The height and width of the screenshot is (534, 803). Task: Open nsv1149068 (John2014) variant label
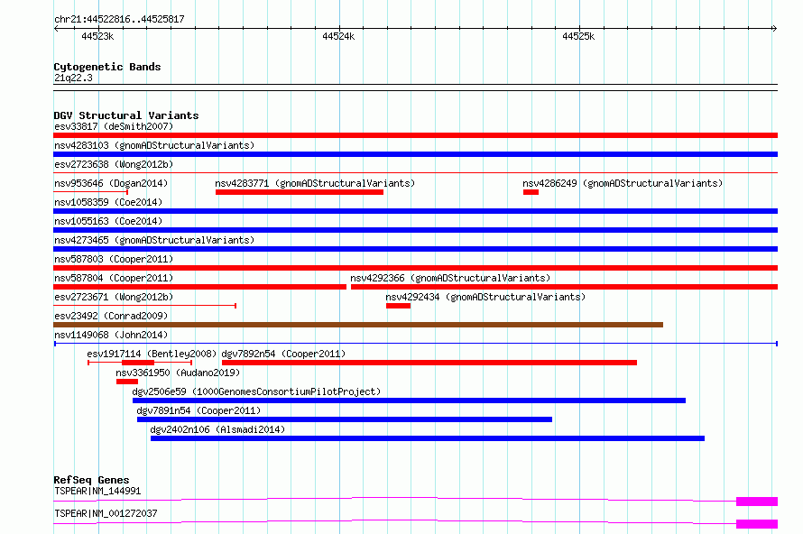(x=111, y=335)
